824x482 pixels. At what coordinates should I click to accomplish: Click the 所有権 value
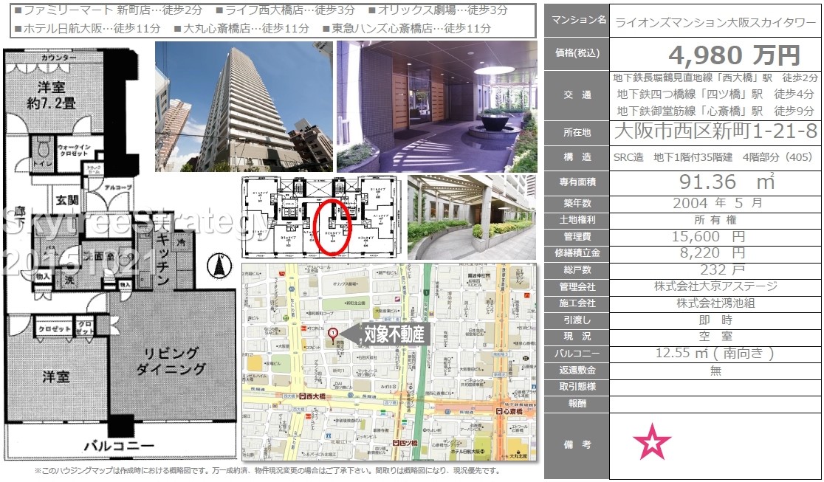pos(715,220)
